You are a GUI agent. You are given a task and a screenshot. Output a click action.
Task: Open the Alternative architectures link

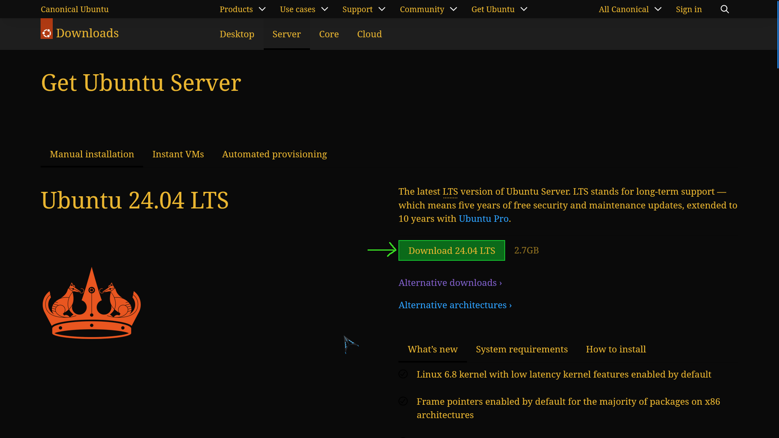click(455, 305)
